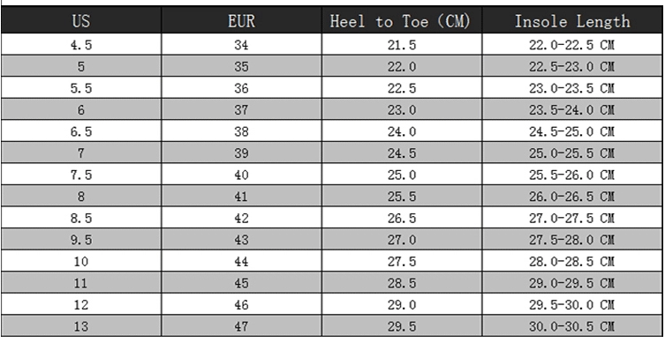This screenshot has width=665, height=343.
Task: Click the EUR column header
Action: [x=241, y=20]
